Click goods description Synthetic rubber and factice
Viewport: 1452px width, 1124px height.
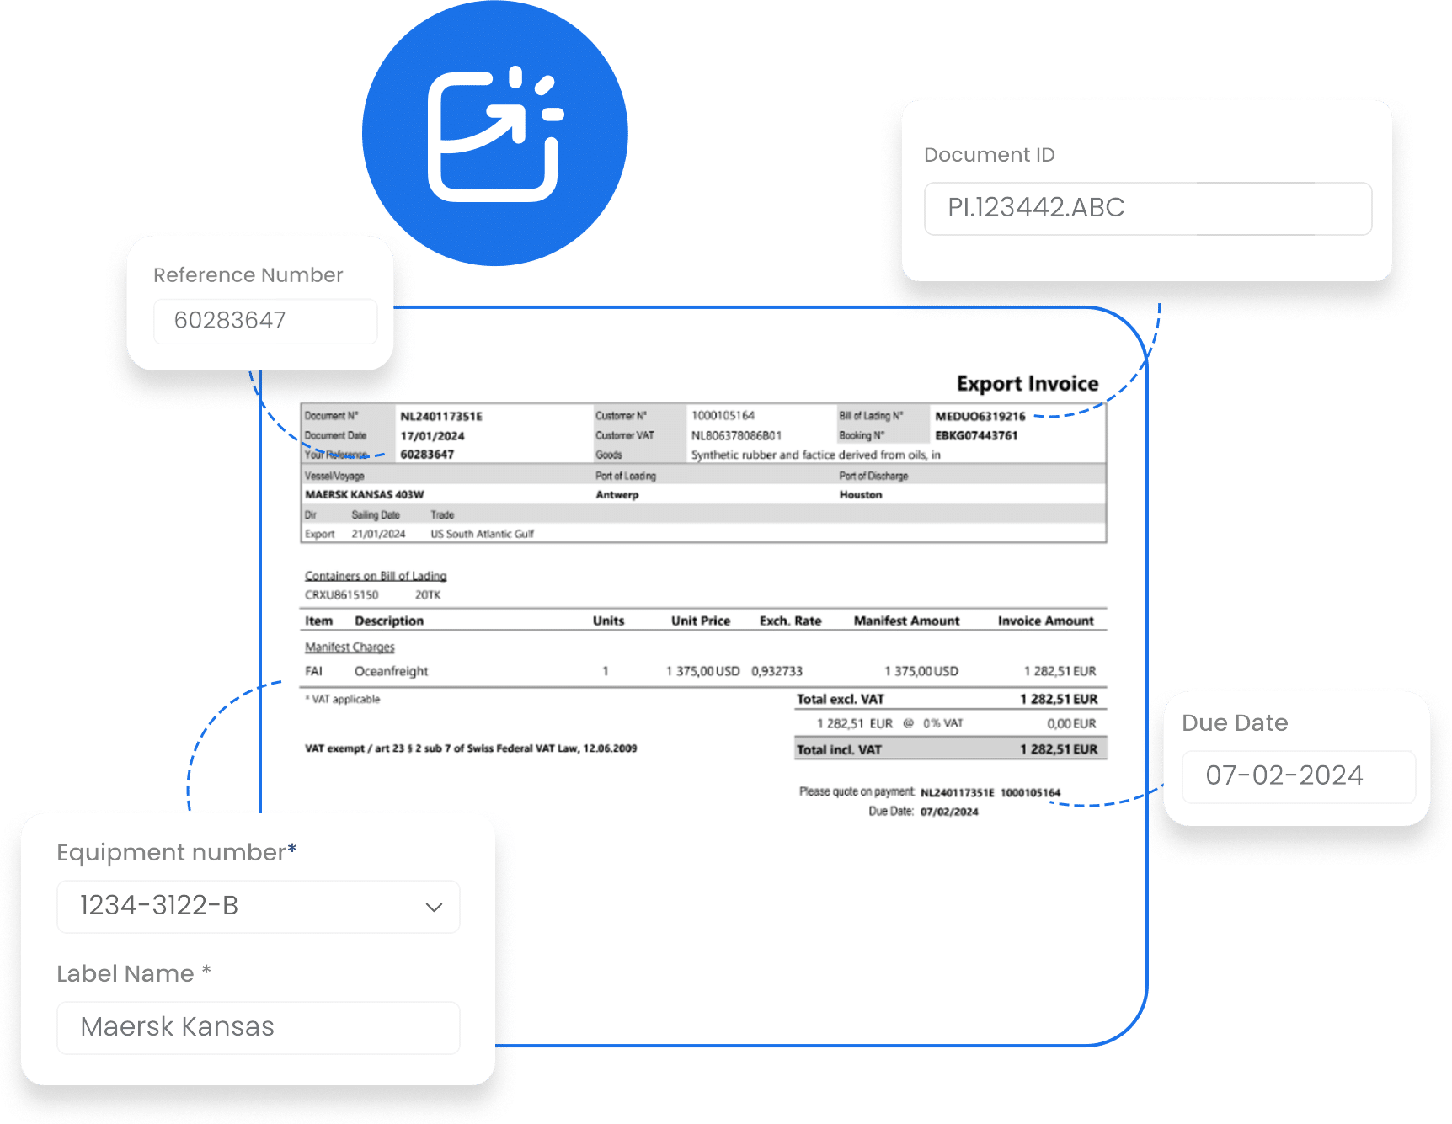tap(815, 455)
